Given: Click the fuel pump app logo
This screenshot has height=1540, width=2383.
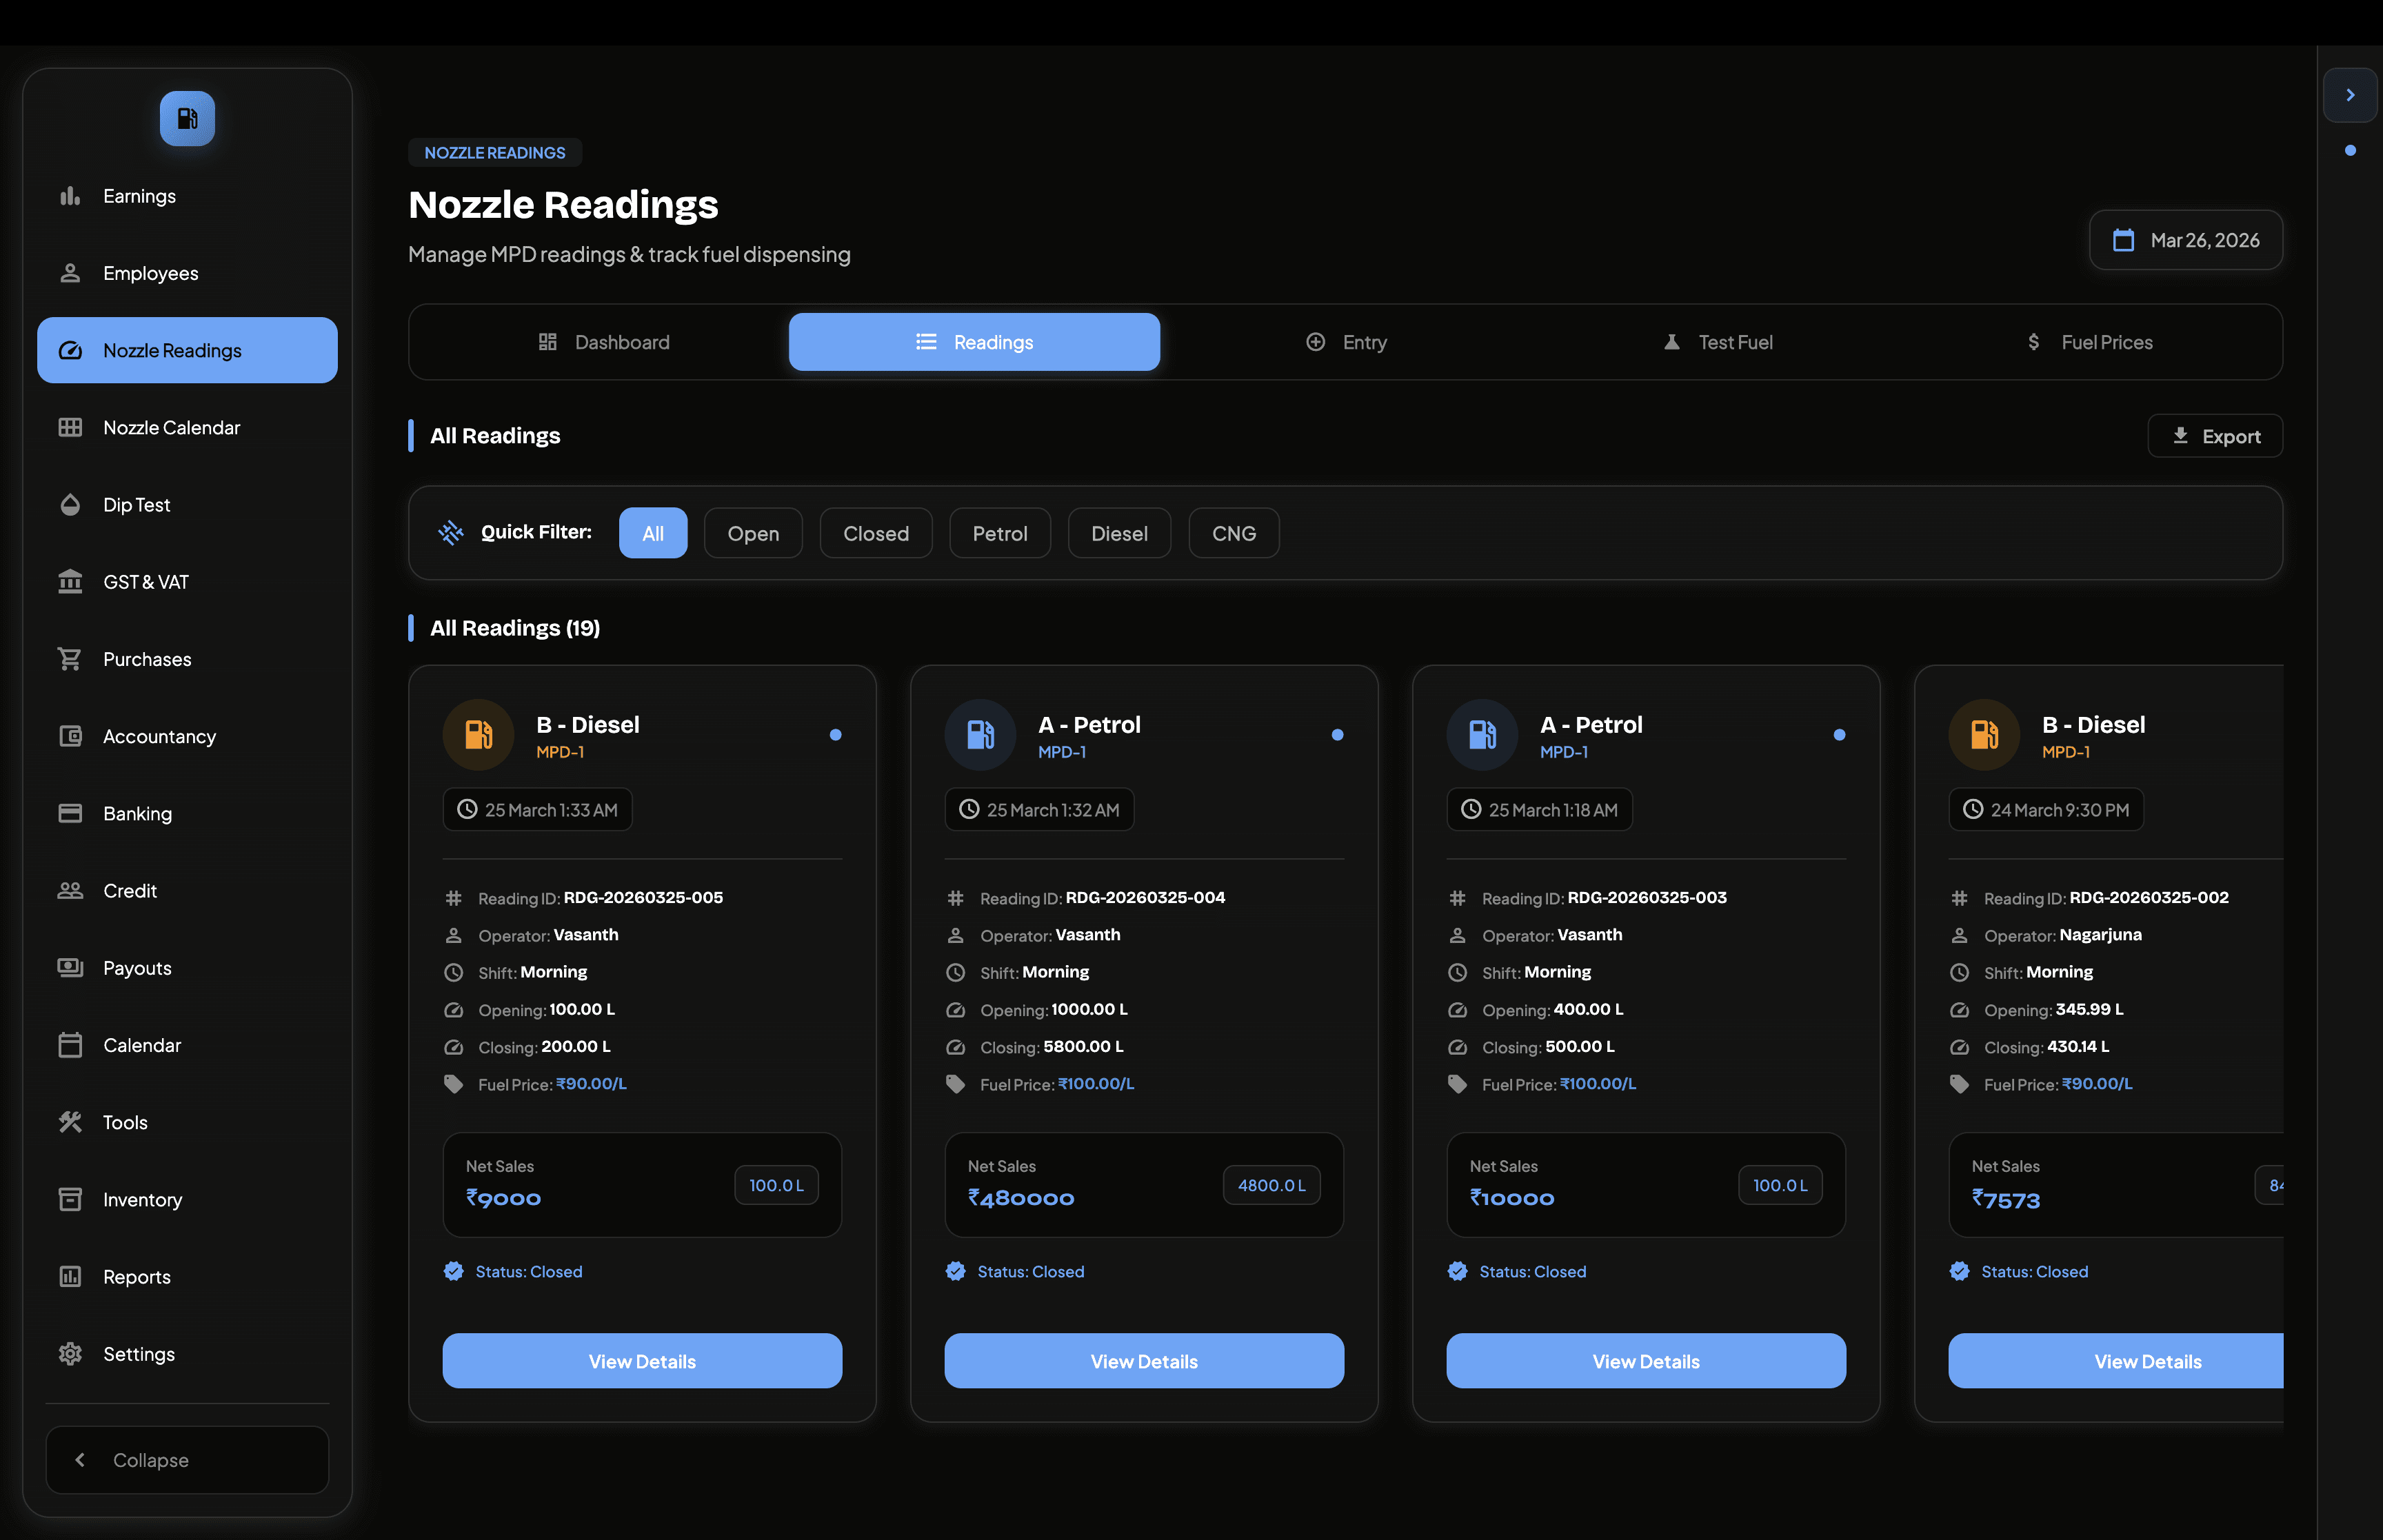Looking at the screenshot, I should pos(187,119).
